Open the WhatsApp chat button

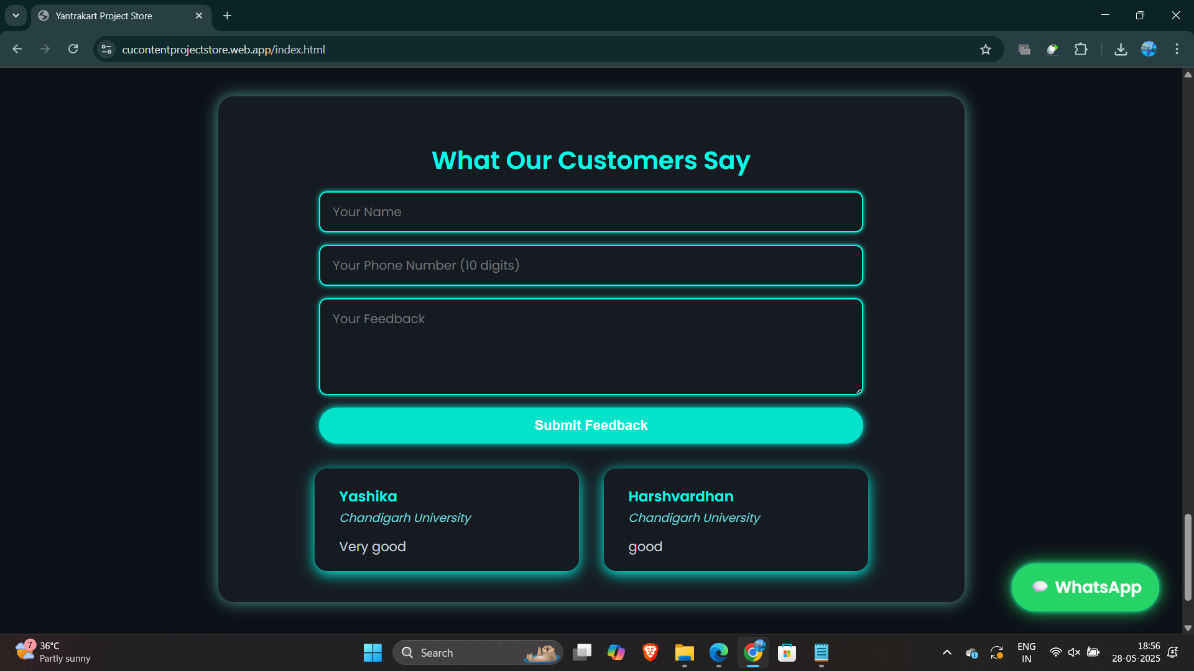[1085, 587]
